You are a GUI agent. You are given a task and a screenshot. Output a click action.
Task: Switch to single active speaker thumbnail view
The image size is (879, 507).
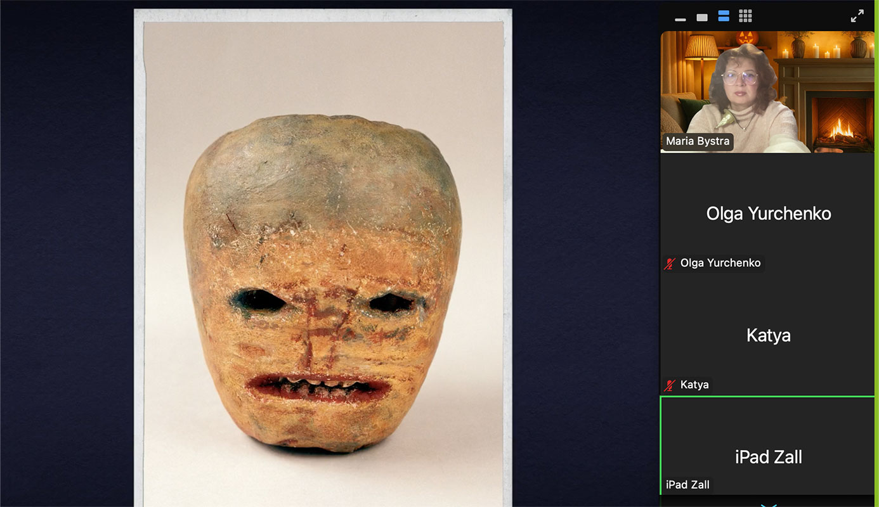702,18
